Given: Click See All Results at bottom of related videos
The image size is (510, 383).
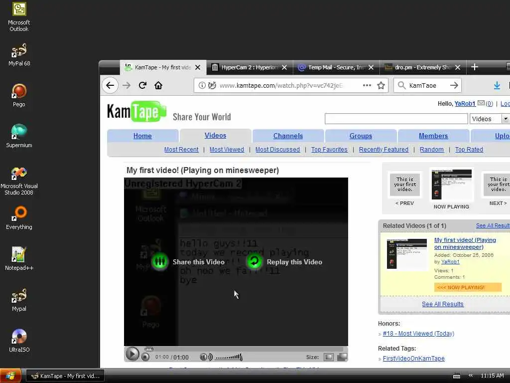Looking at the screenshot, I should (x=443, y=304).
